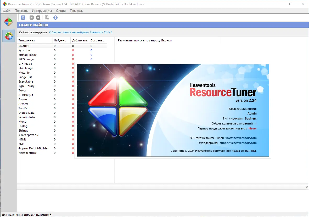This screenshot has width=309, height=217.
Task: Open the Файл menu
Action: (x=7, y=11)
